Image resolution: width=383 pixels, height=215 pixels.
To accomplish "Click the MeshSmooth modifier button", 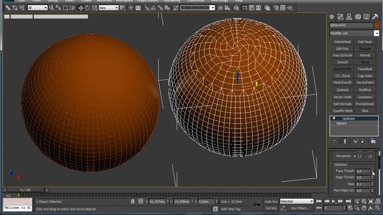I will click(342, 82).
